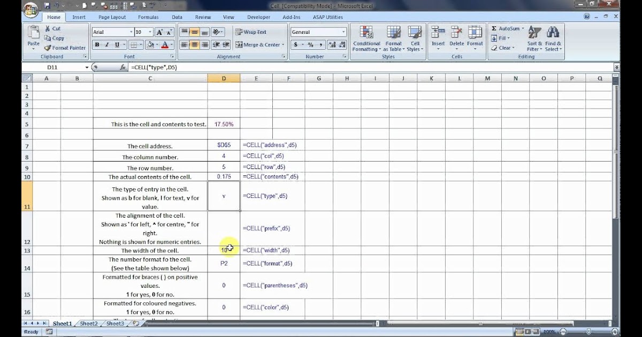Toggle italic formatting
Screen dimensions: 642x337
[107, 45]
